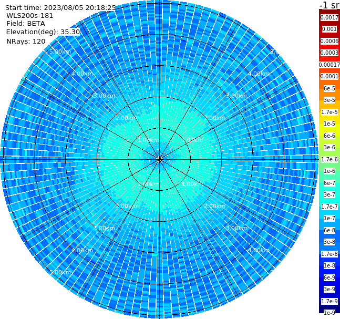Choose the 6e-9 colorbar tick label
The width and height of the screenshot is (340, 319).
(329, 277)
